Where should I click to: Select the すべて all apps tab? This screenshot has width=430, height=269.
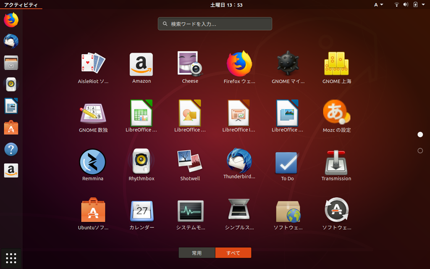point(233,253)
